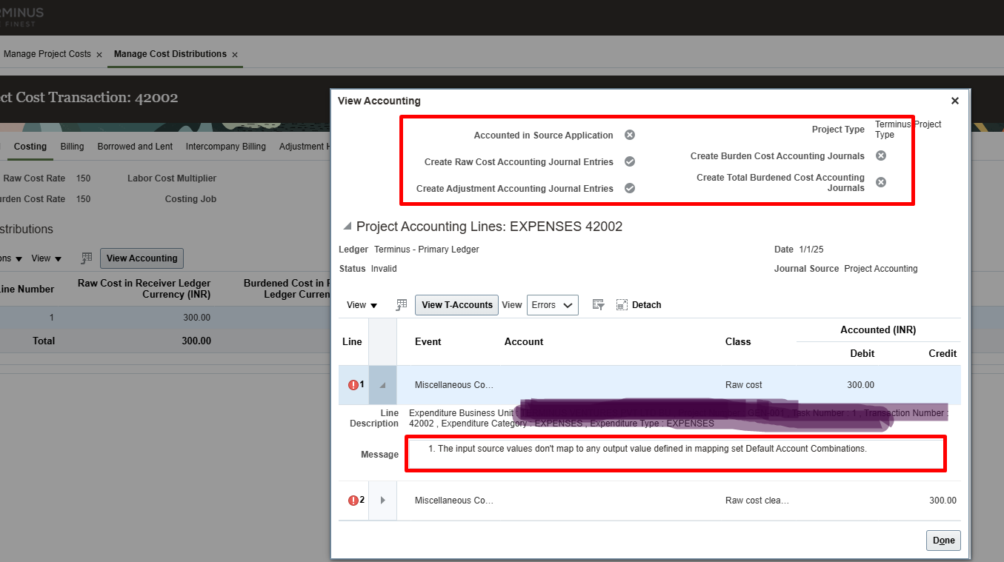Open the Costing tab
This screenshot has height=562, width=1004.
point(30,147)
